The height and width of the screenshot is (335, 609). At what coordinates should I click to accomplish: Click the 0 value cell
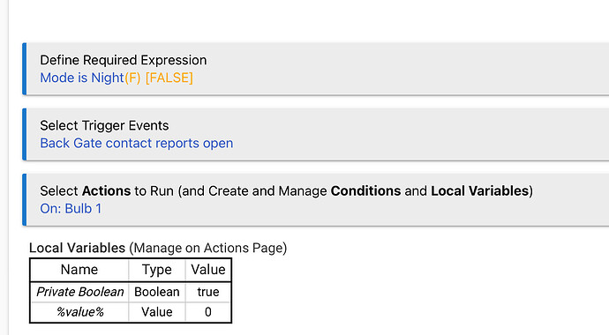tap(208, 312)
